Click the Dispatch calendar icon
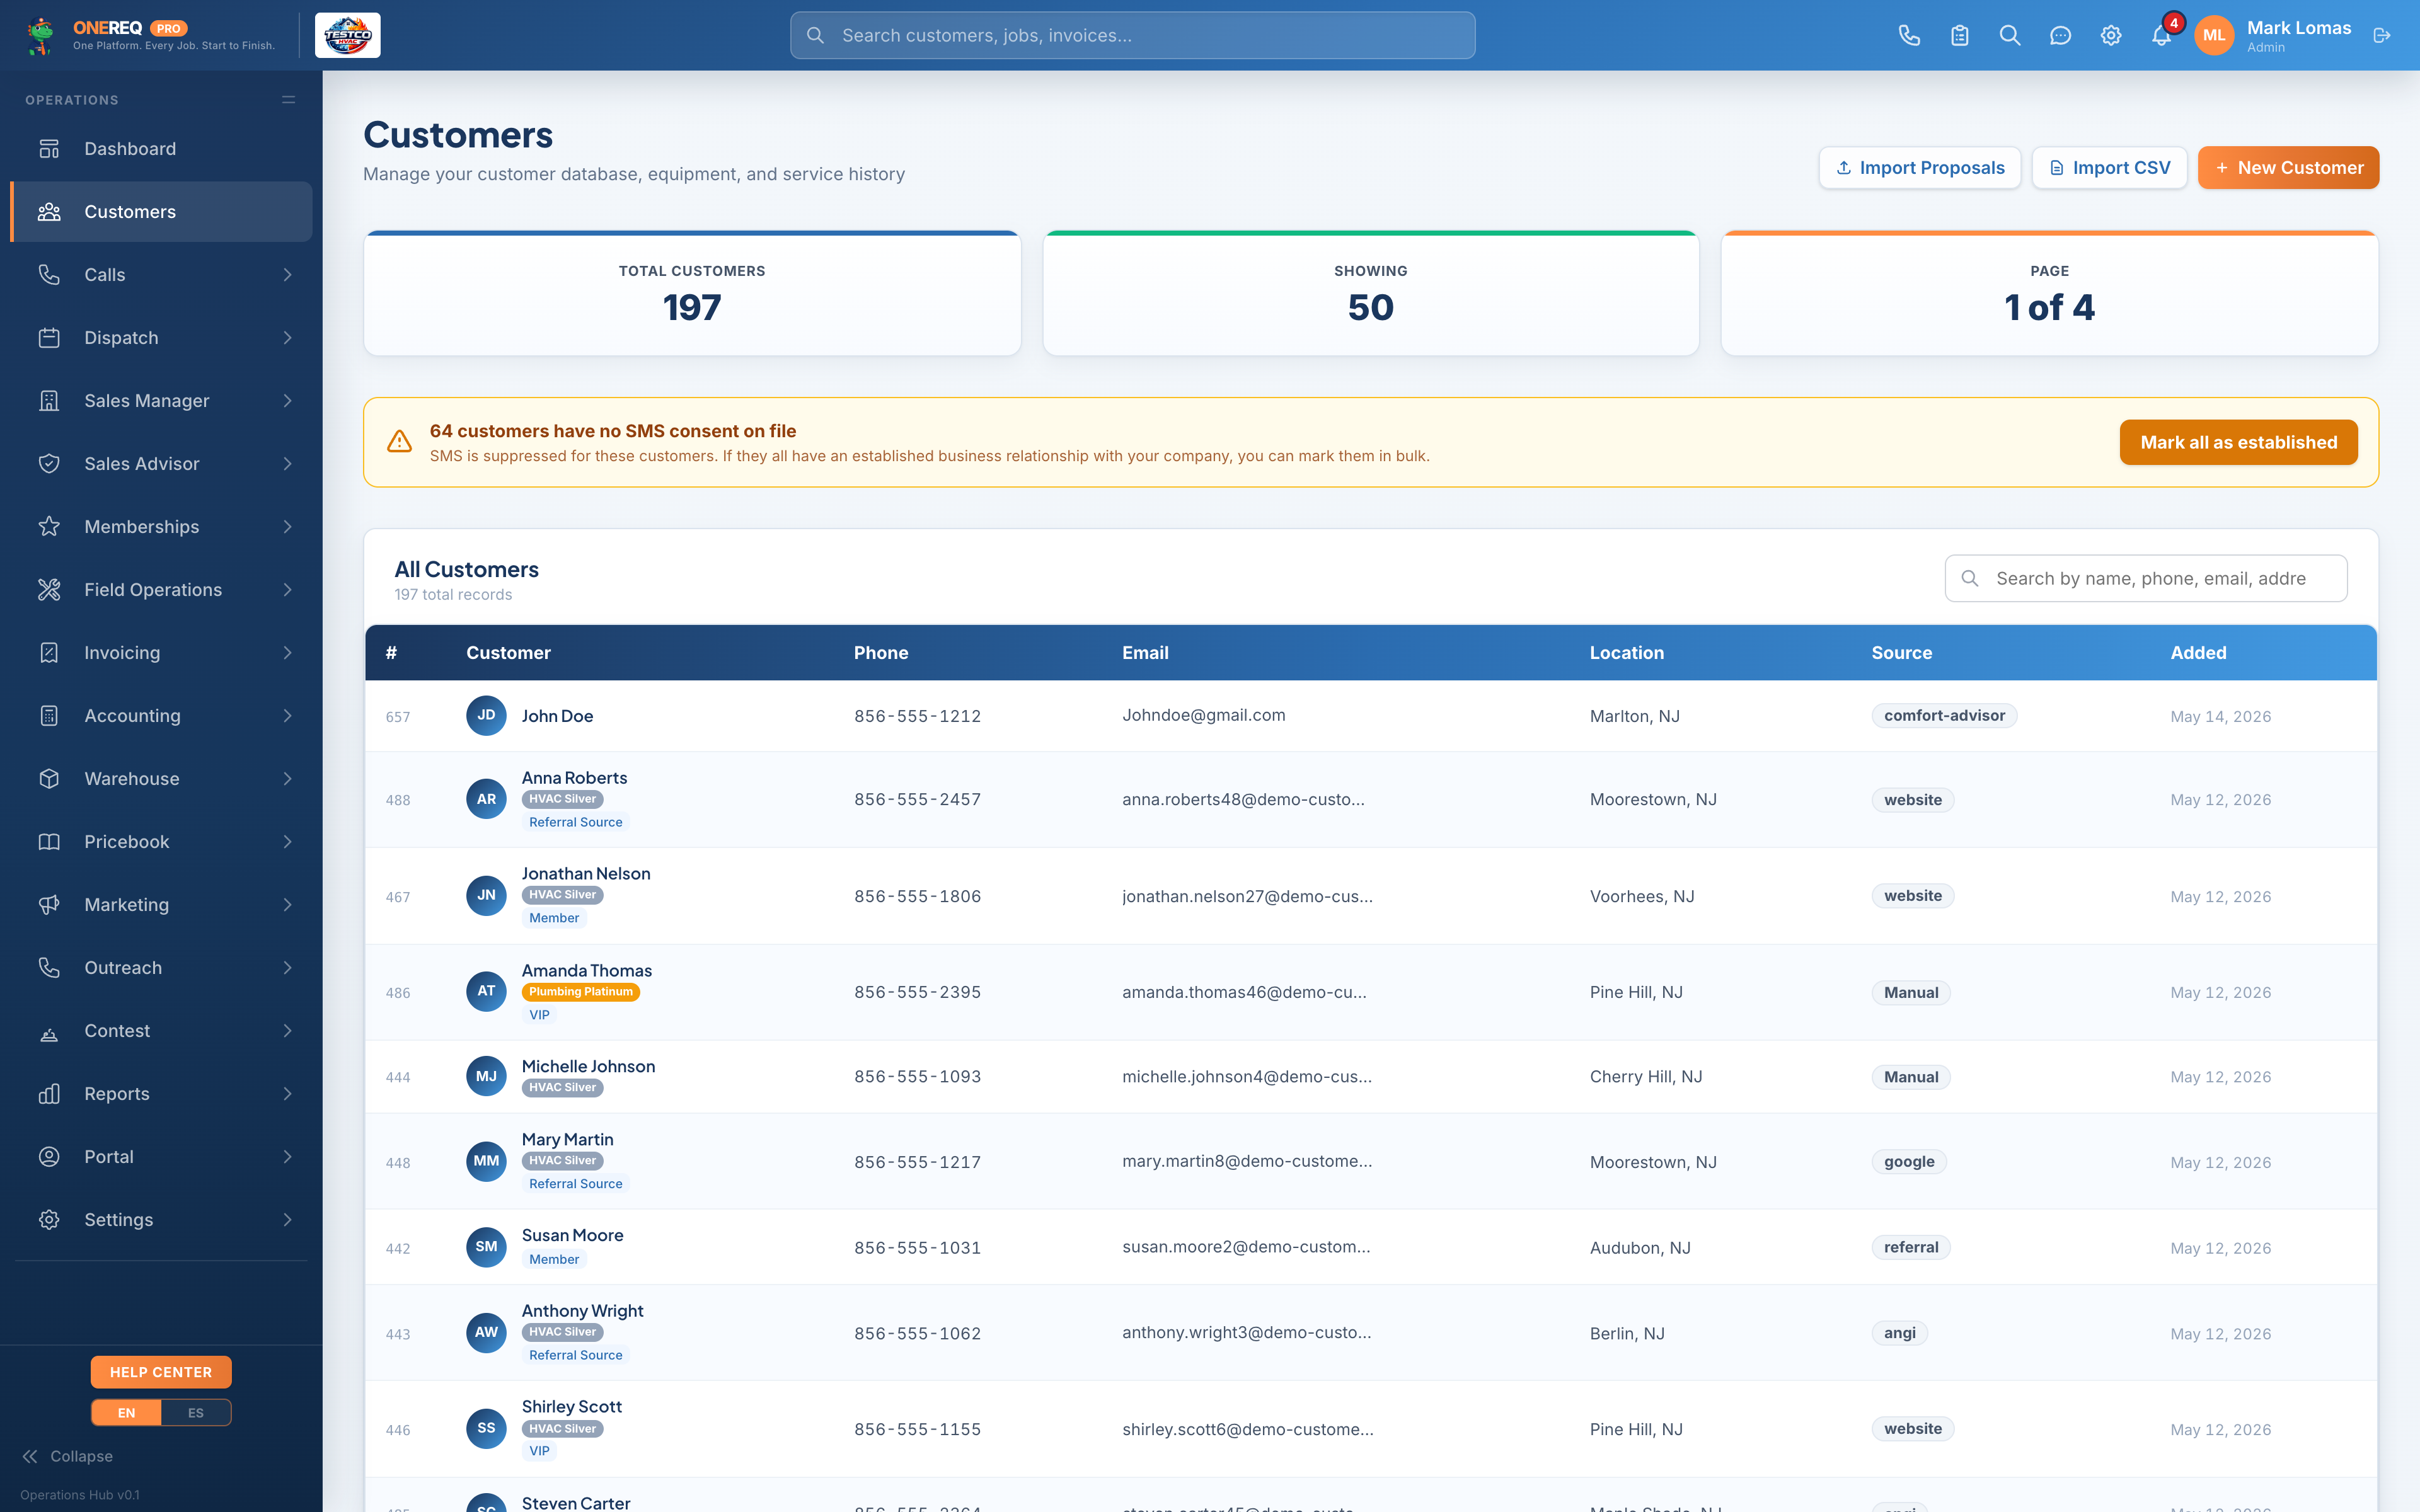Screen dimensions: 2420x1512 49,338
